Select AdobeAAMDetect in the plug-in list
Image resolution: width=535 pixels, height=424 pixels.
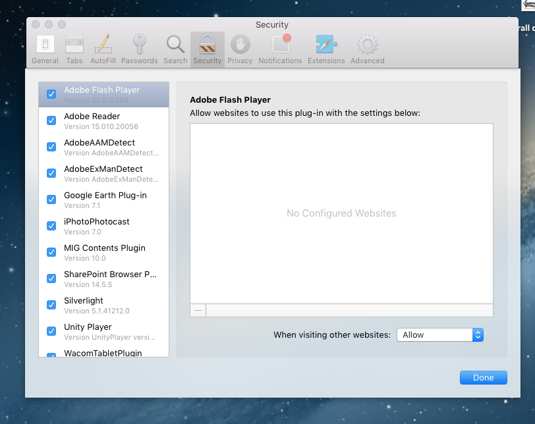(103, 147)
